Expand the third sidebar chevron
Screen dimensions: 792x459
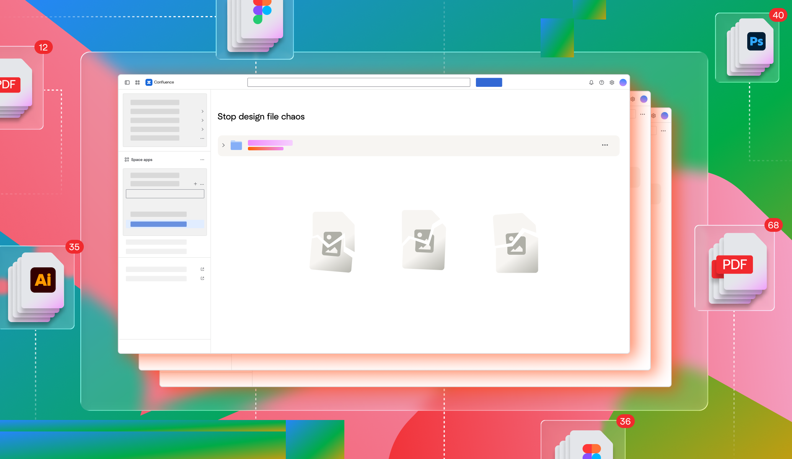(202, 129)
